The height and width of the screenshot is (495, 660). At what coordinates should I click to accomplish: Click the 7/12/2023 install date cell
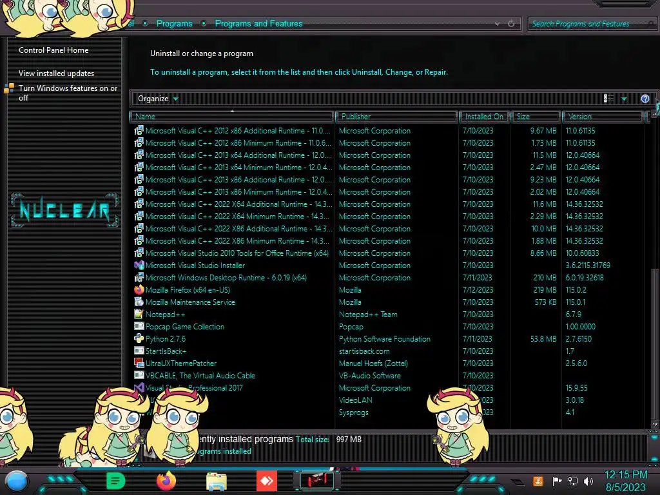478,289
